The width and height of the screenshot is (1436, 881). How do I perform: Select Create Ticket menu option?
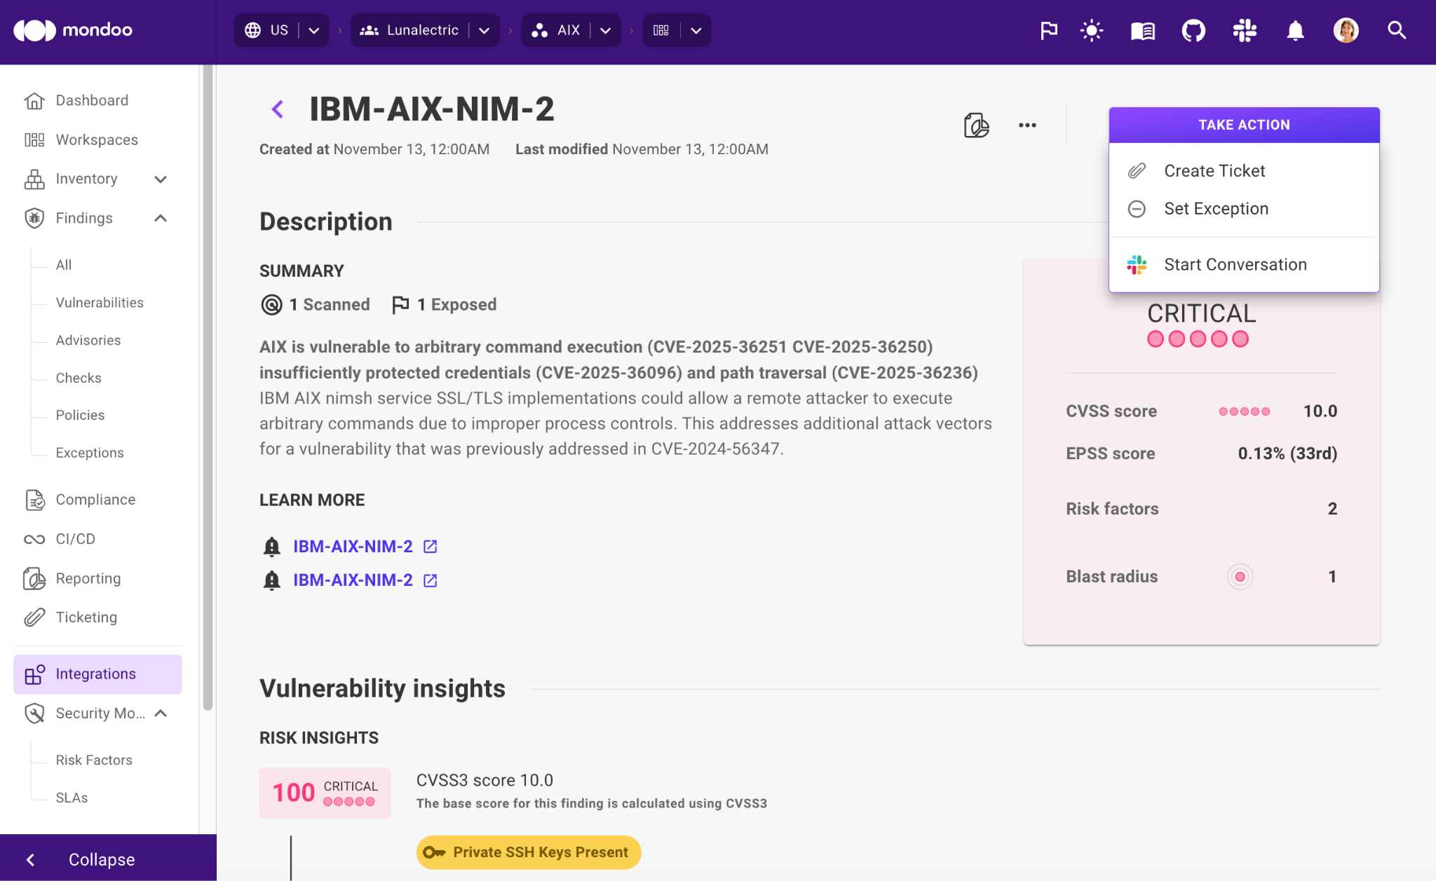point(1214,170)
